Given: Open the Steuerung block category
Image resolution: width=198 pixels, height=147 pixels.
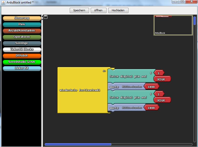Looking at the screenshot, I should click(x=22, y=18).
